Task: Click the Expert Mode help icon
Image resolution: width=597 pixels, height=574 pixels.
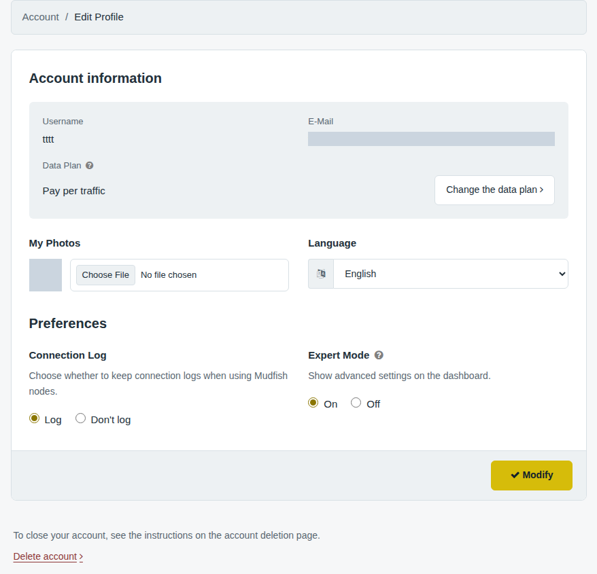Action: [x=379, y=355]
